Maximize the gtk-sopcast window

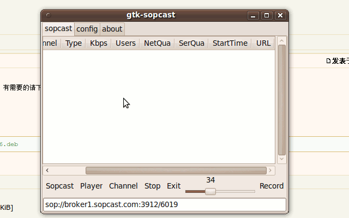(267, 16)
